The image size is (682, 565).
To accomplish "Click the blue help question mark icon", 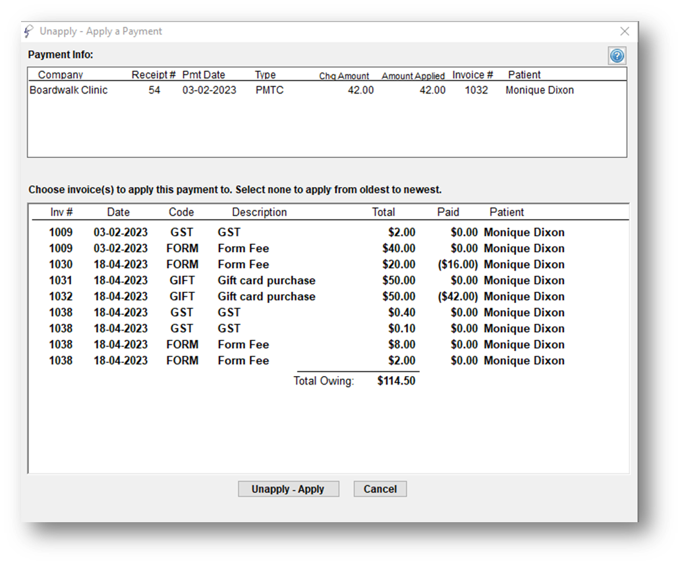I will [617, 55].
